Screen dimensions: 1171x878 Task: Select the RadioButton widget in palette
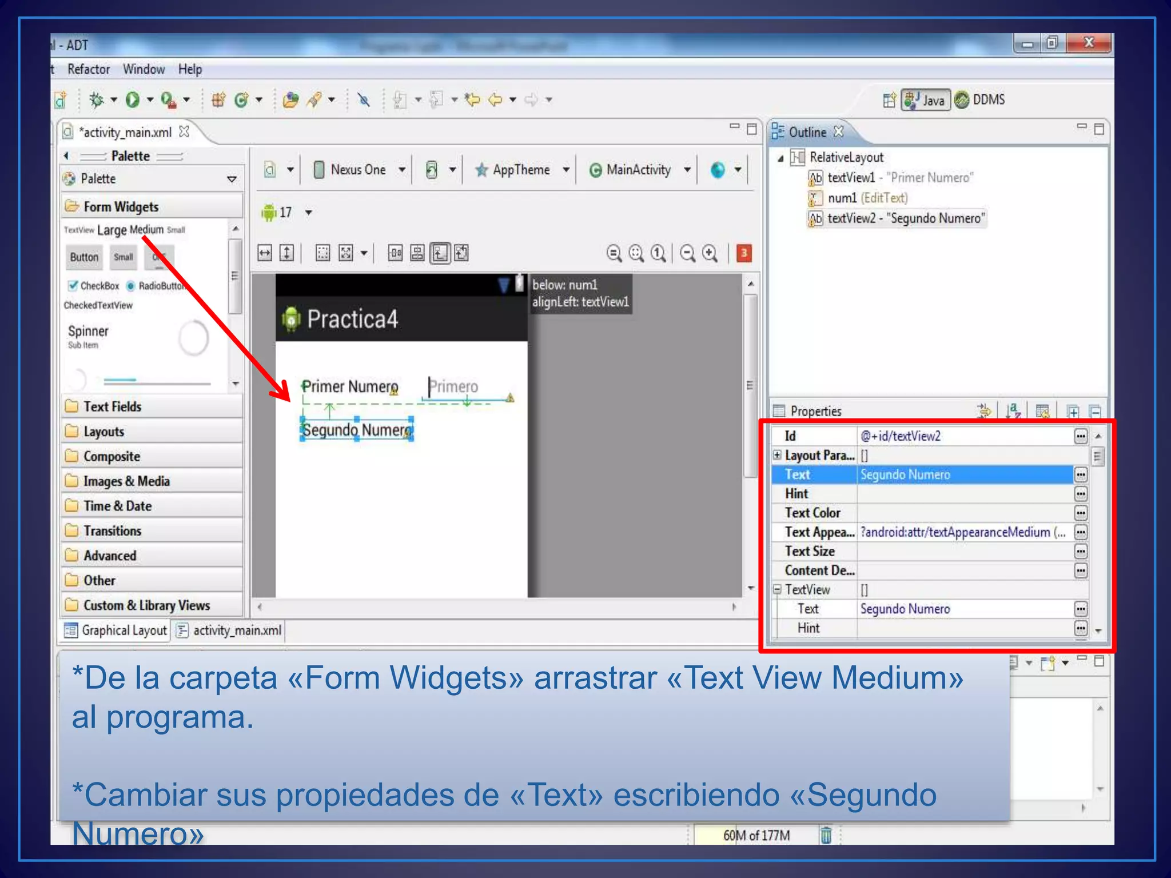coord(157,285)
